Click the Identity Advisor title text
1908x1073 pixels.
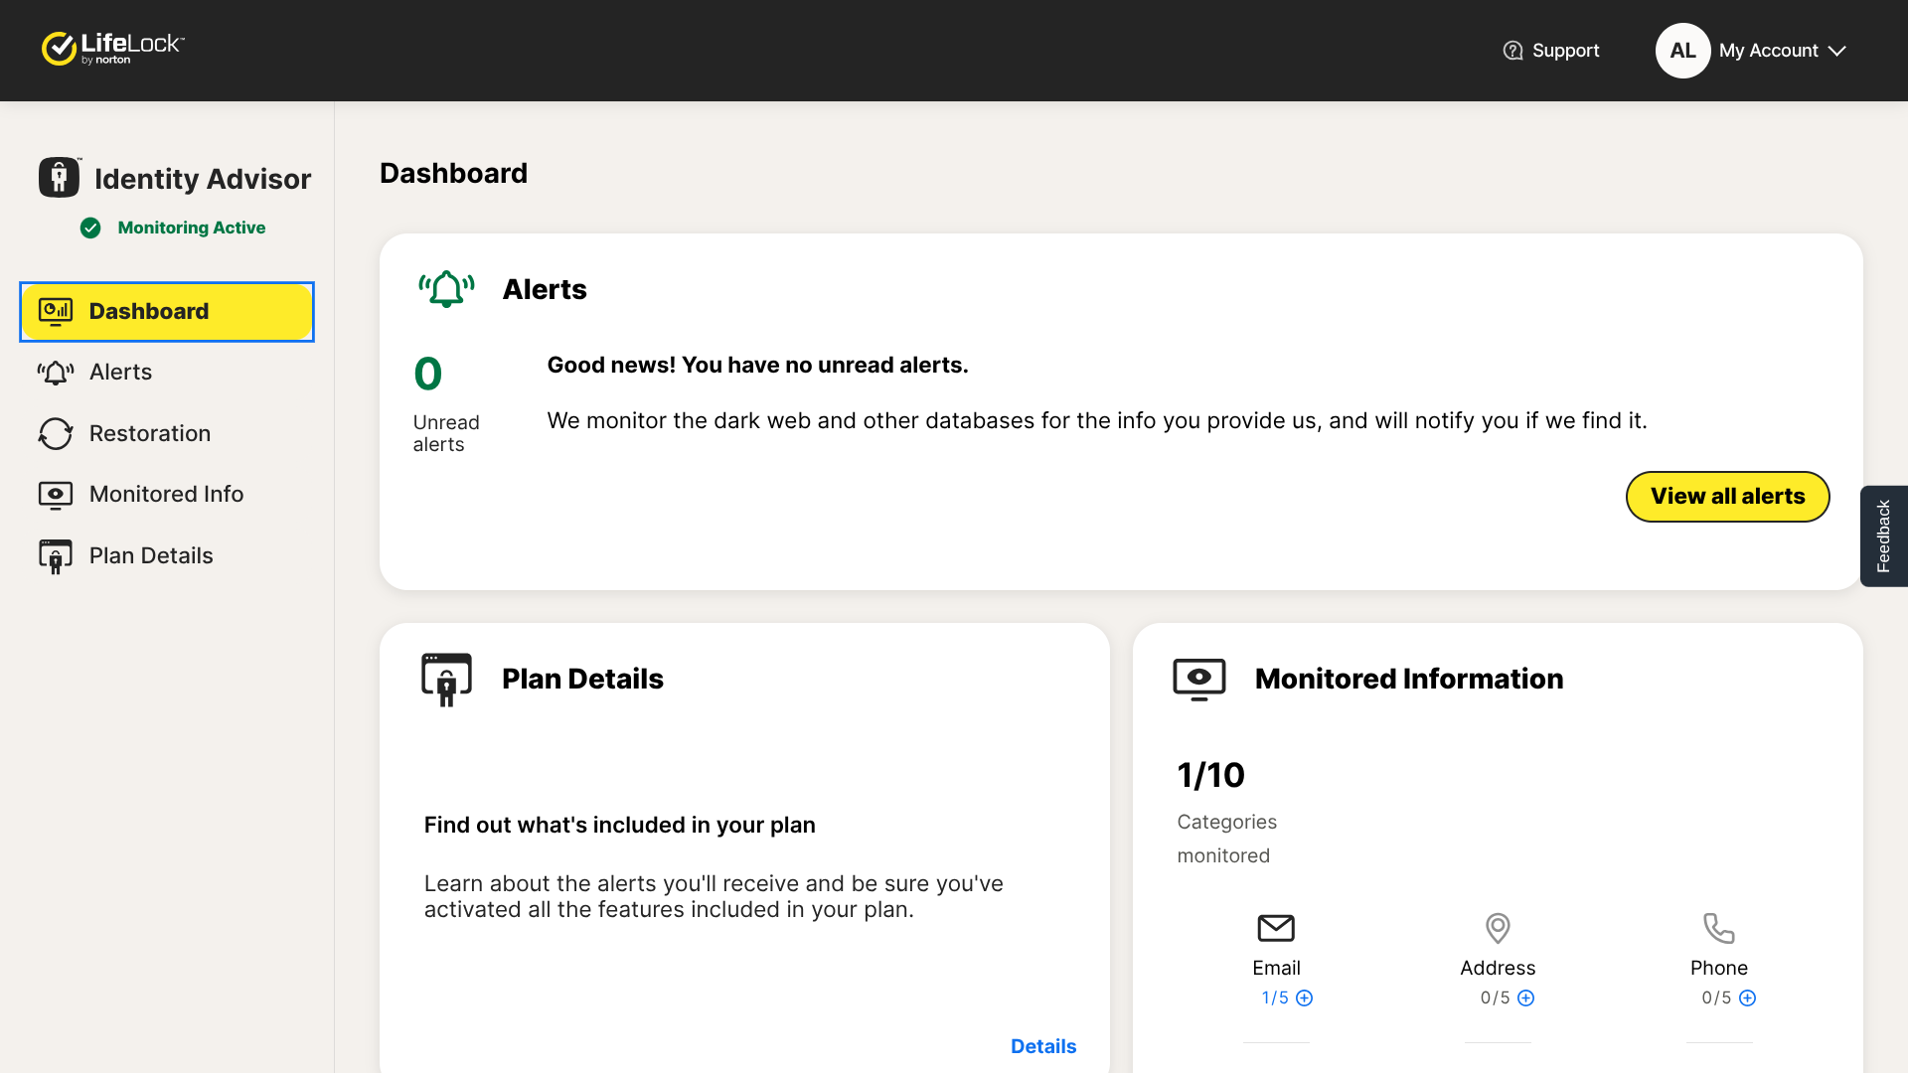(x=203, y=180)
